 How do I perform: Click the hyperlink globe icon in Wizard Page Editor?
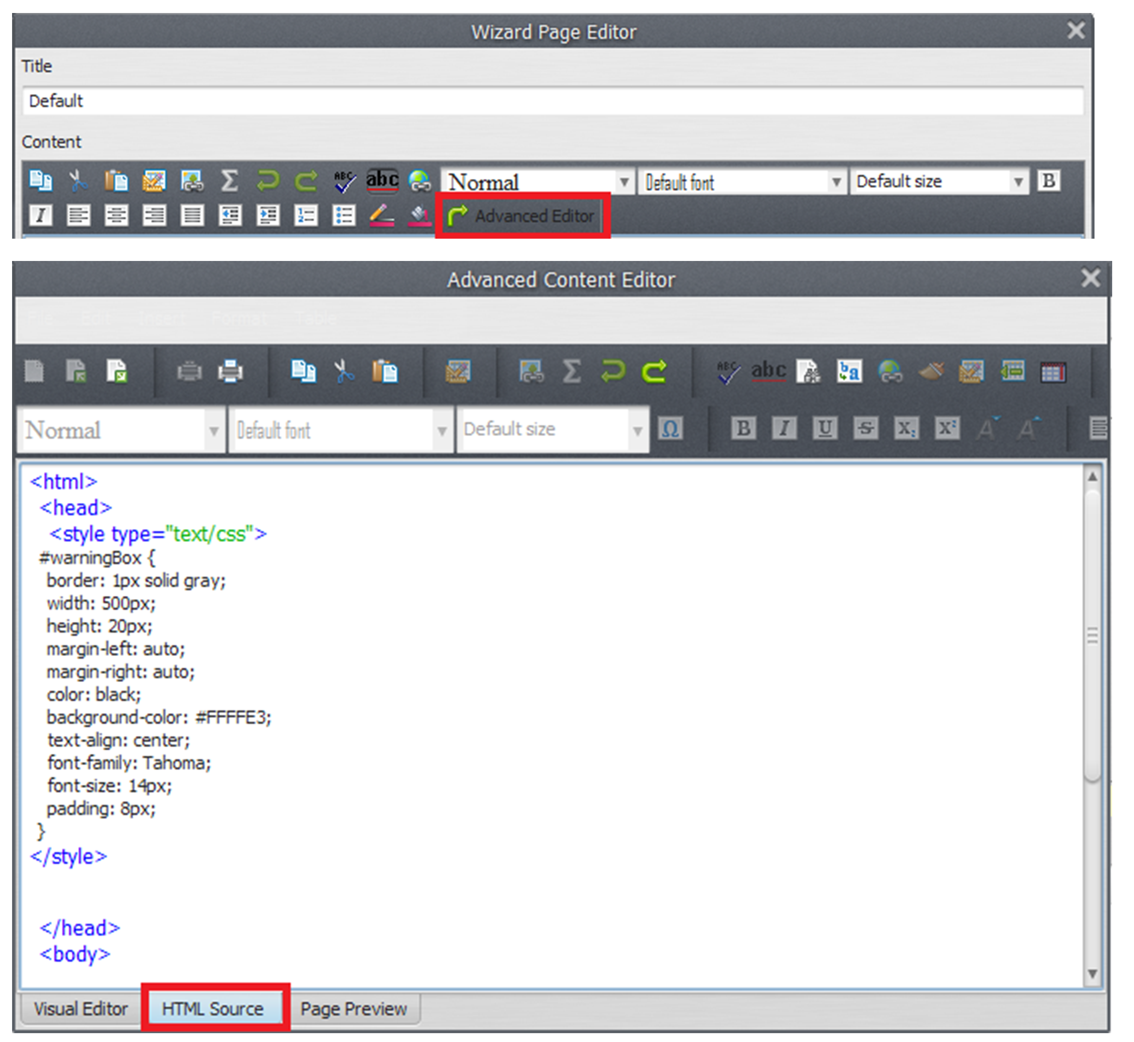419,182
